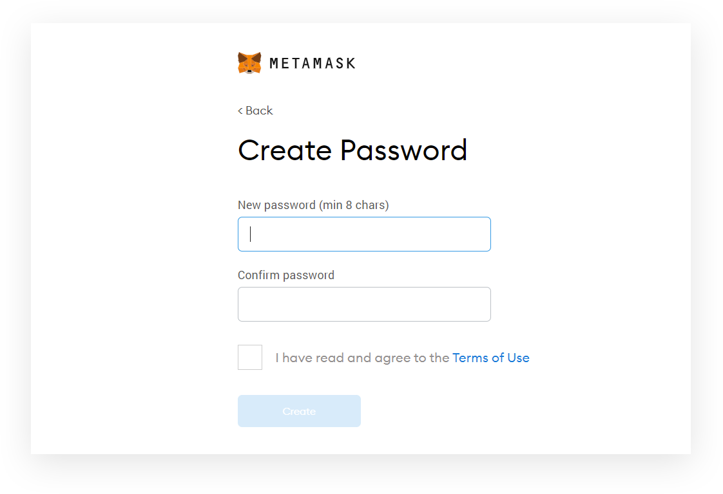
Task: Click the disabled Create button
Action: (x=299, y=411)
